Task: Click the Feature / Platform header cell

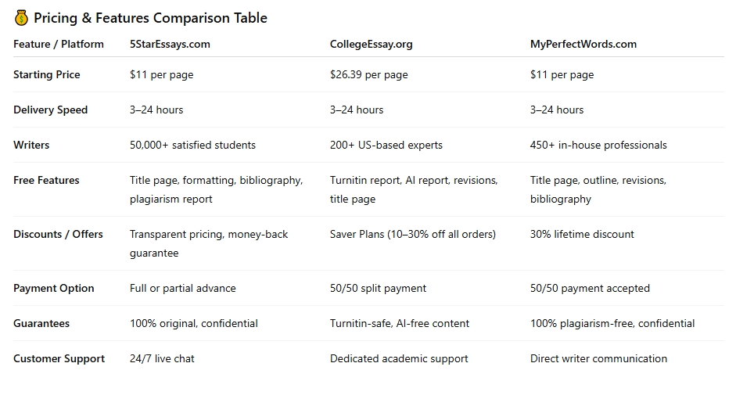Action: tap(59, 45)
